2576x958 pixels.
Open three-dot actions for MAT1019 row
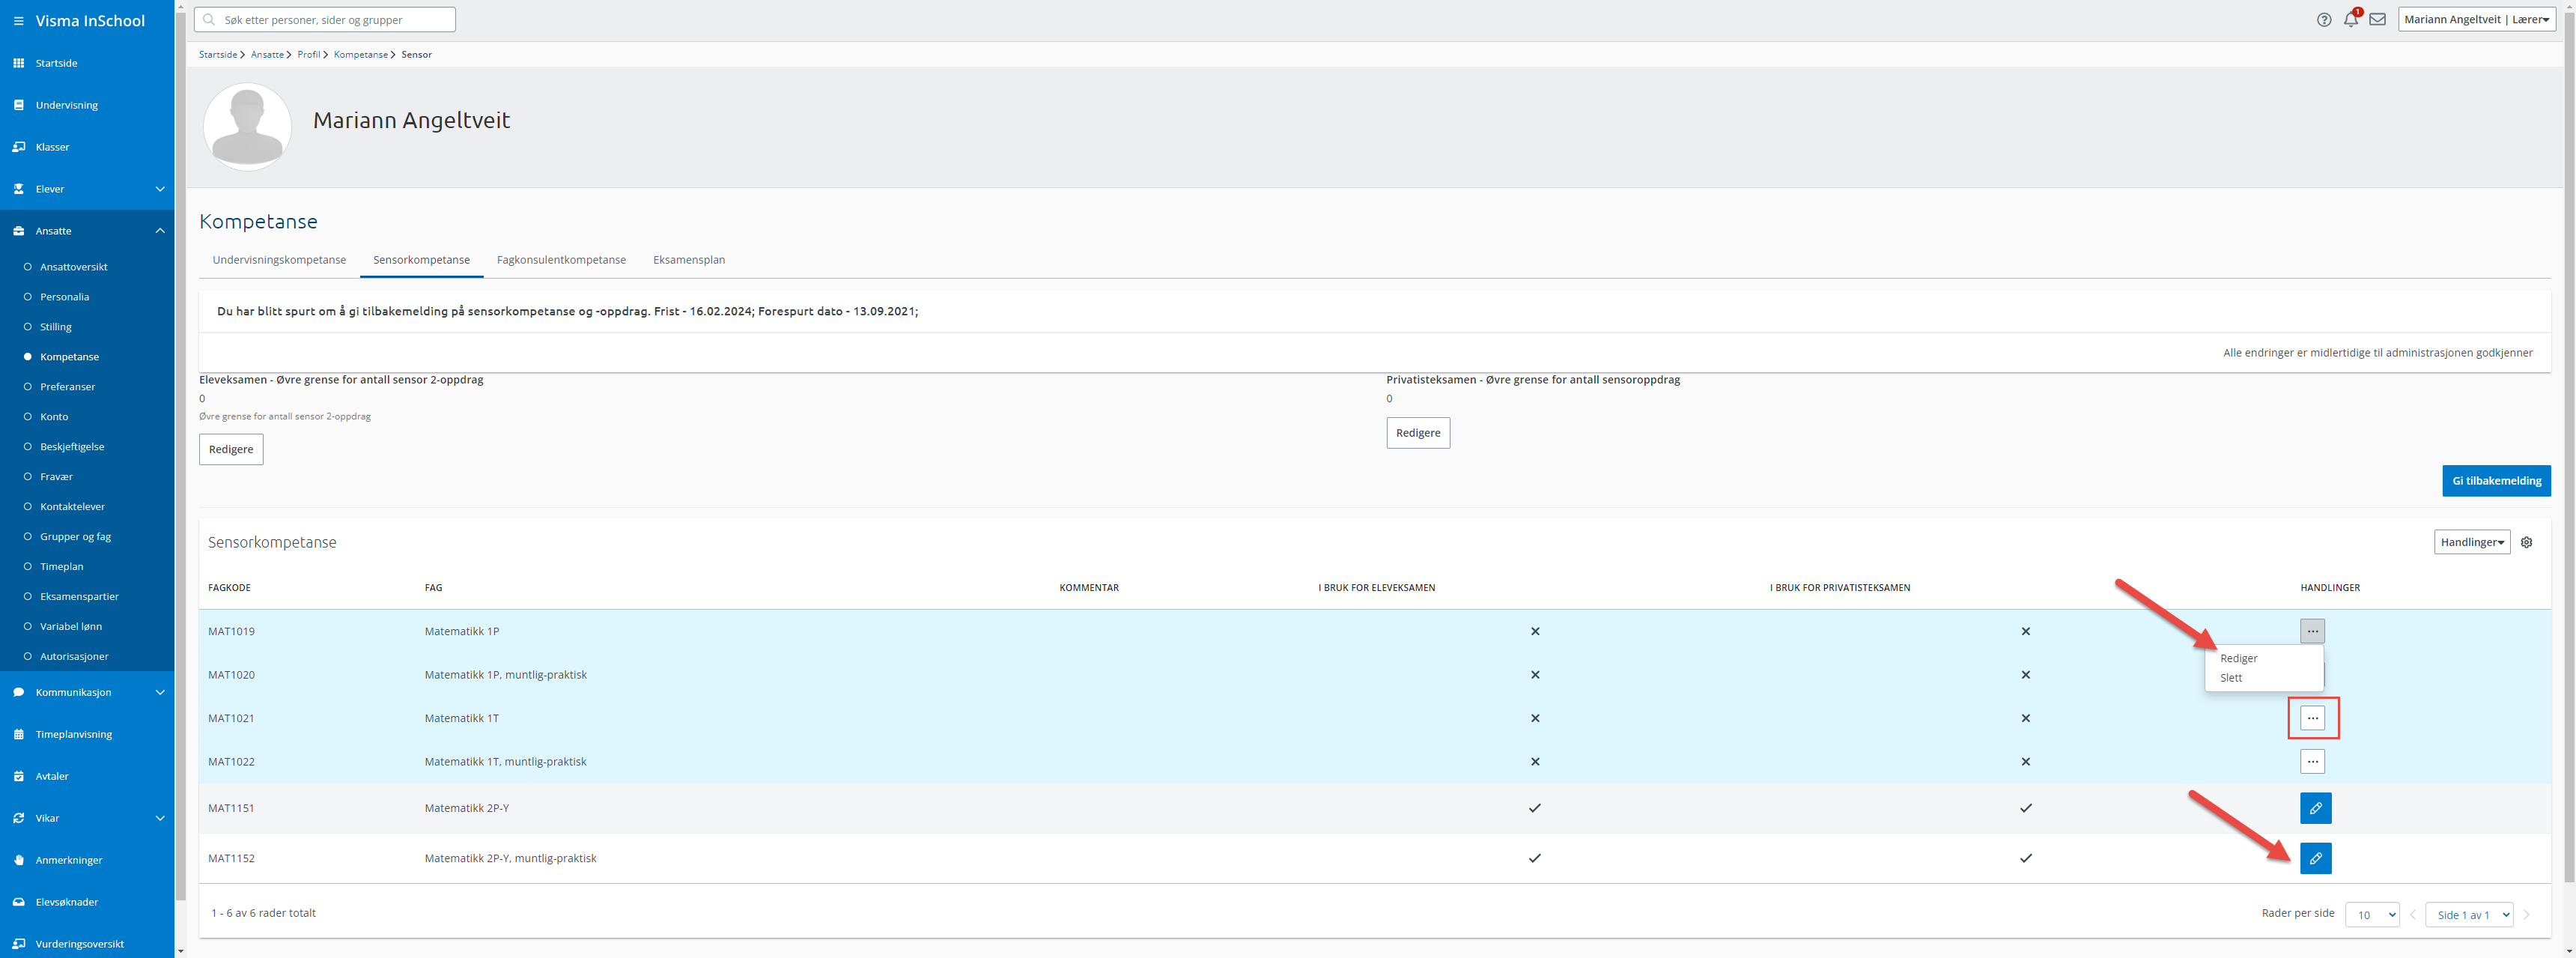[2312, 631]
